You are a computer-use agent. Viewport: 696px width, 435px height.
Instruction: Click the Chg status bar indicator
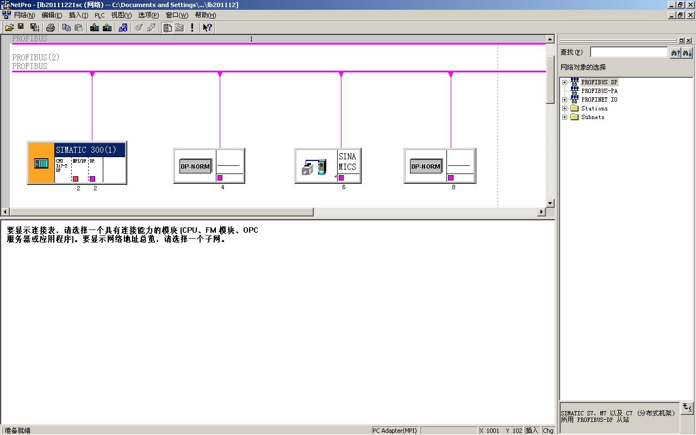pos(548,431)
